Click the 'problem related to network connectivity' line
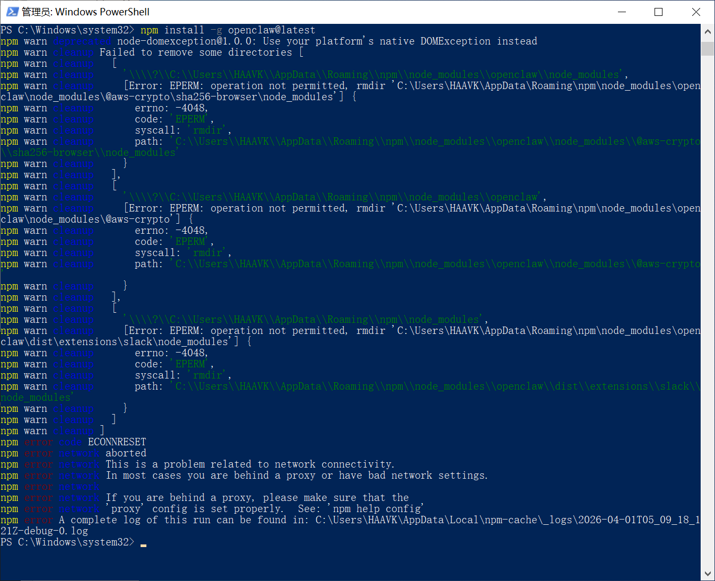 [x=249, y=464]
